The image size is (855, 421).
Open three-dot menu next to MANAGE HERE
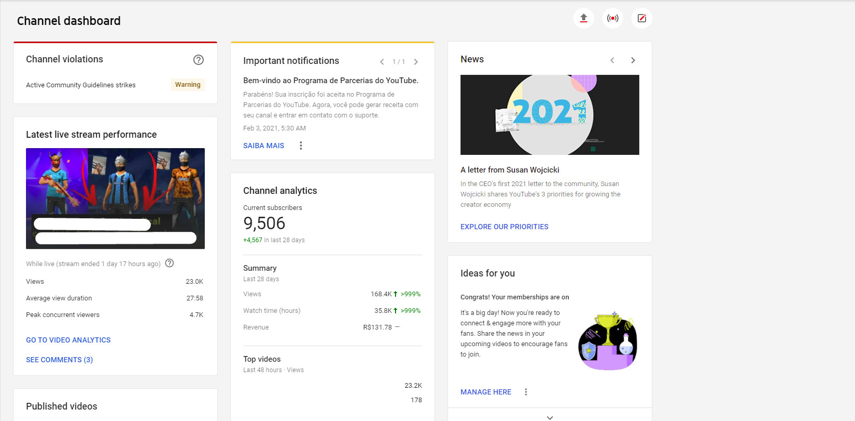point(526,392)
